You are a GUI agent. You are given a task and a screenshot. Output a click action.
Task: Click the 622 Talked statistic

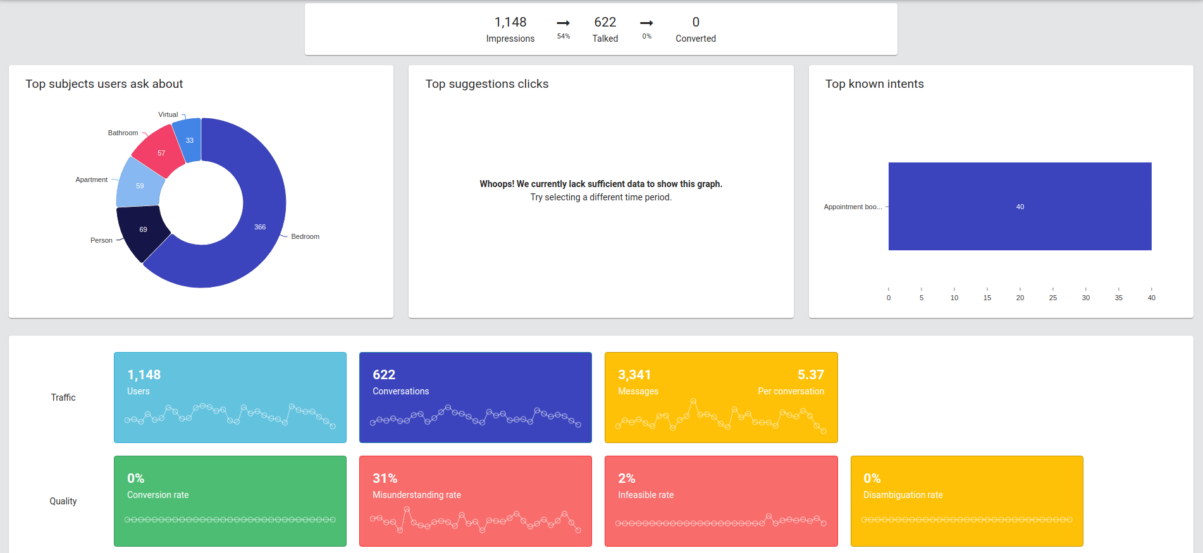tap(605, 30)
